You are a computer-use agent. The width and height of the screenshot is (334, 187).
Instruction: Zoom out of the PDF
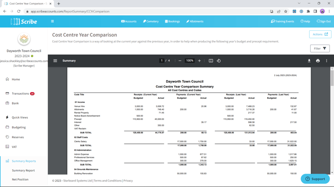tap(180, 61)
